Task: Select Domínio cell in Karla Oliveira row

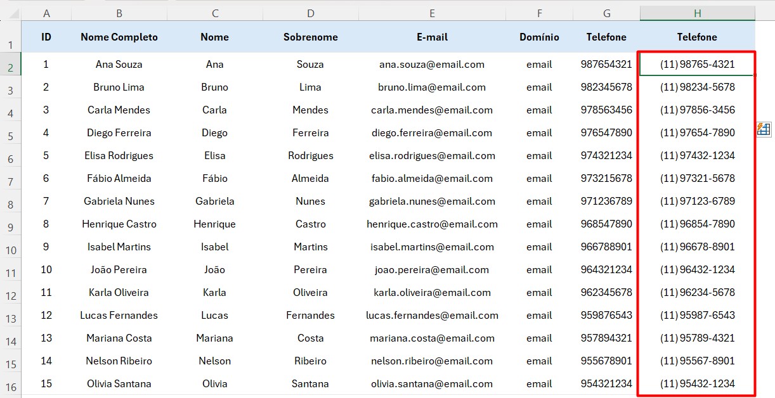Action: (539, 292)
